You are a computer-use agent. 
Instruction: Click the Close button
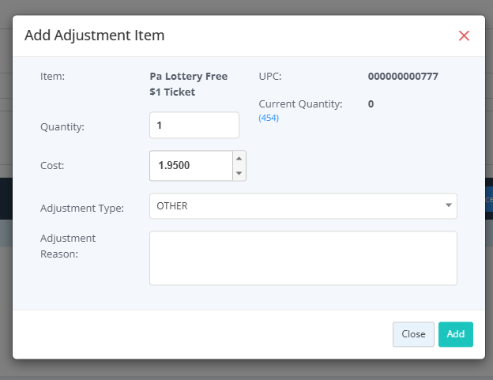pos(413,334)
